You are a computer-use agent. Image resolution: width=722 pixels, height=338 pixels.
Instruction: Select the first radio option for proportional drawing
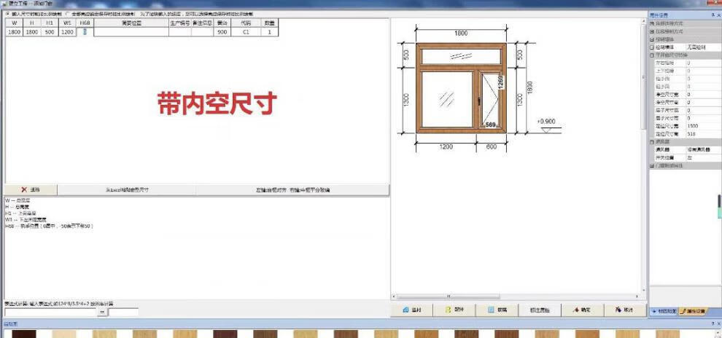(x=7, y=13)
